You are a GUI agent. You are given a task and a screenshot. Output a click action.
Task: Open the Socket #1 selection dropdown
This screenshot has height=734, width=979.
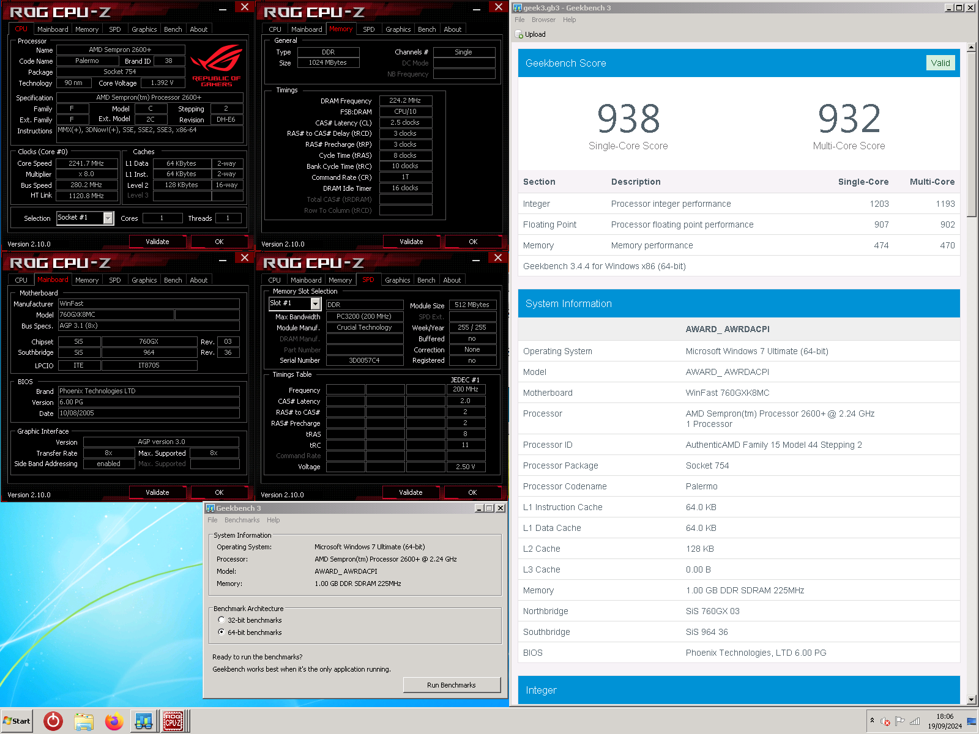point(108,218)
